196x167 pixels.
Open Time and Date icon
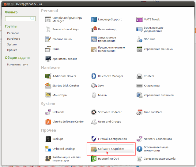pyautogui.click(x=139, y=112)
